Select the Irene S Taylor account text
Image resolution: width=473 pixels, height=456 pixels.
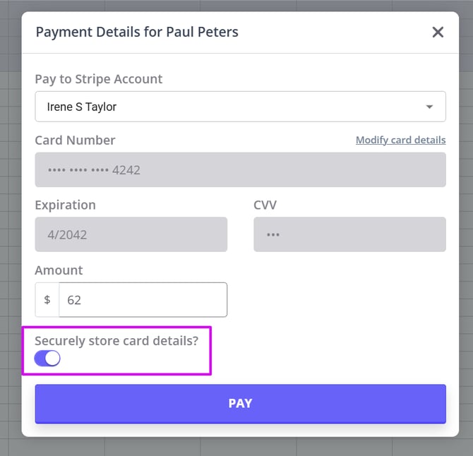pyautogui.click(x=82, y=107)
